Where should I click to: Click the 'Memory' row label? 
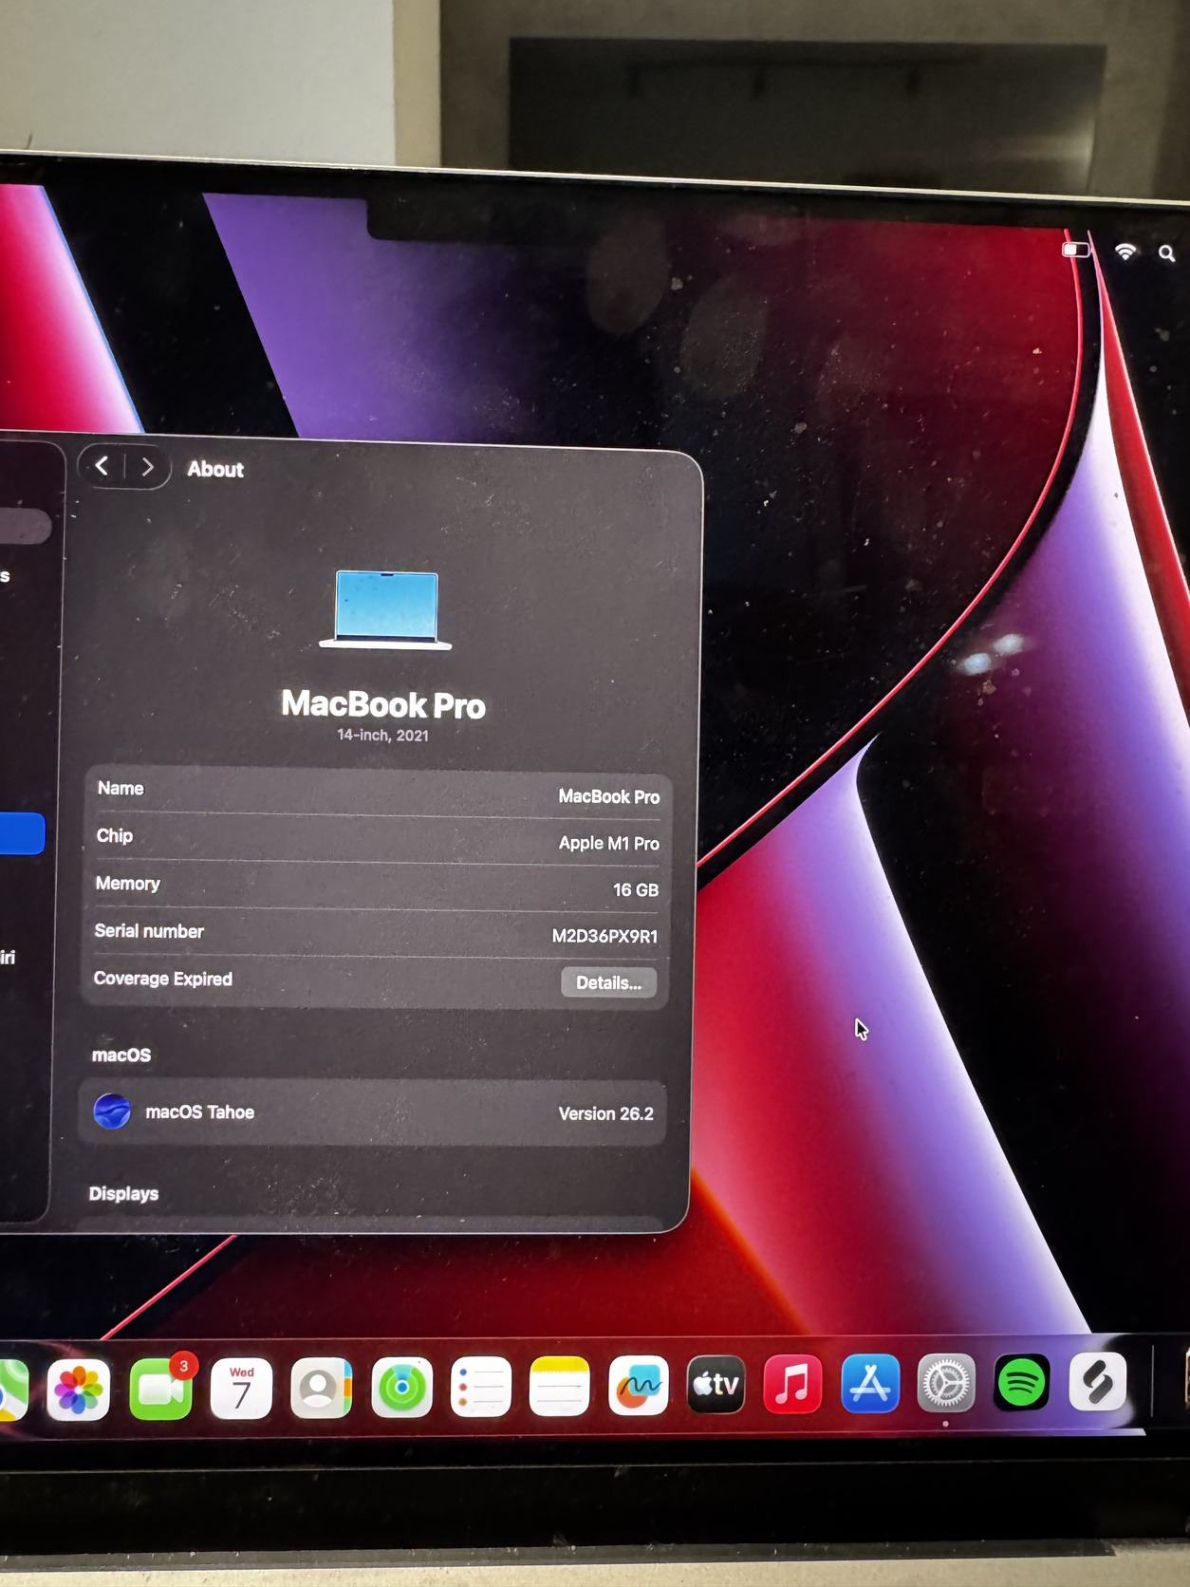pos(127,884)
